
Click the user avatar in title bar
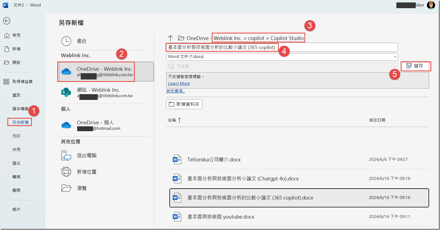[x=431, y=5]
